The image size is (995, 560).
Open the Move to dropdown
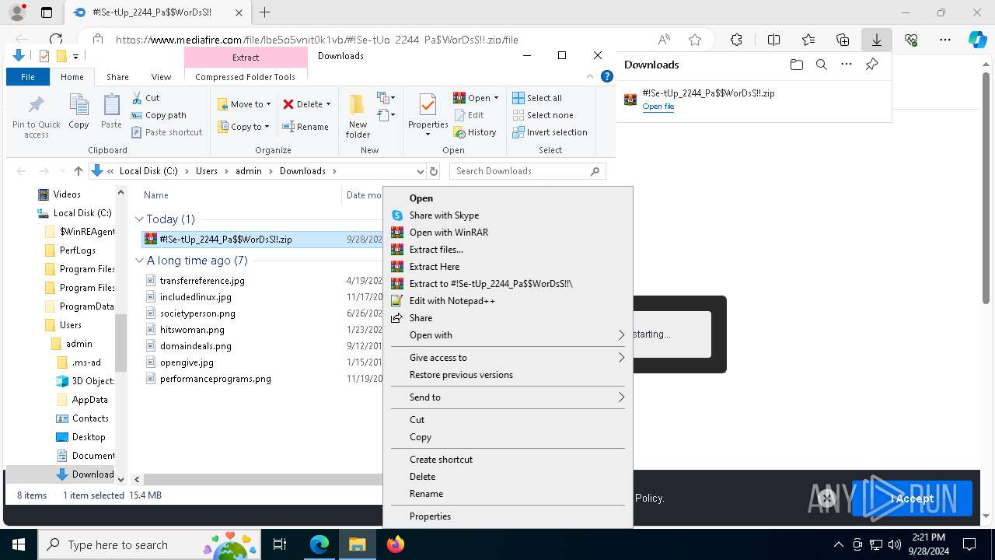pyautogui.click(x=244, y=104)
